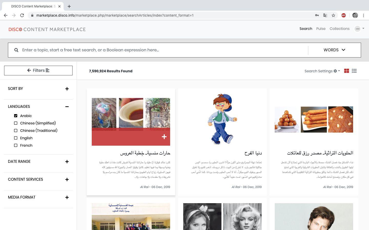This screenshot has height=230, width=369.
Task: Click the bearded man portrait thumbnail
Action: pyautogui.click(x=314, y=216)
